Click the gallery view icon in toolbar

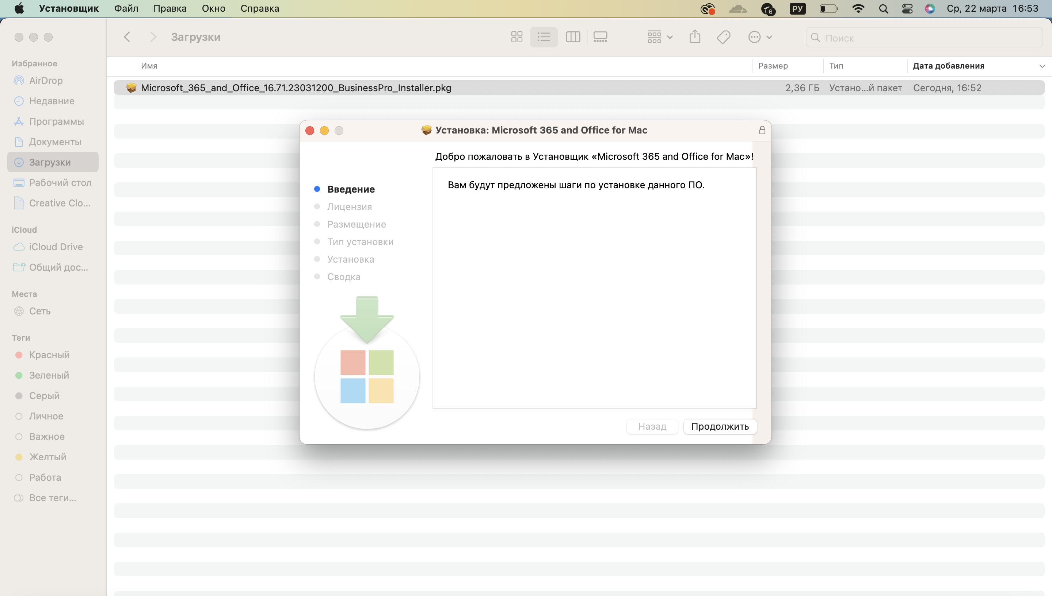coord(601,37)
